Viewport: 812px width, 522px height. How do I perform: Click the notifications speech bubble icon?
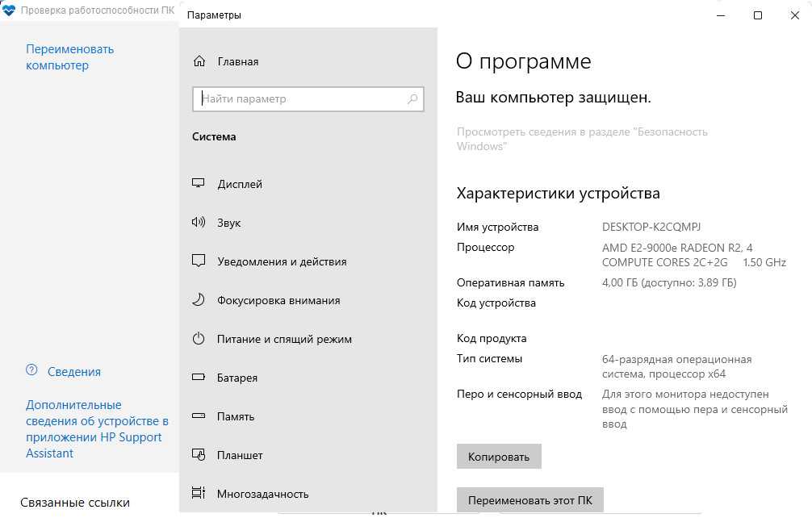tap(199, 261)
